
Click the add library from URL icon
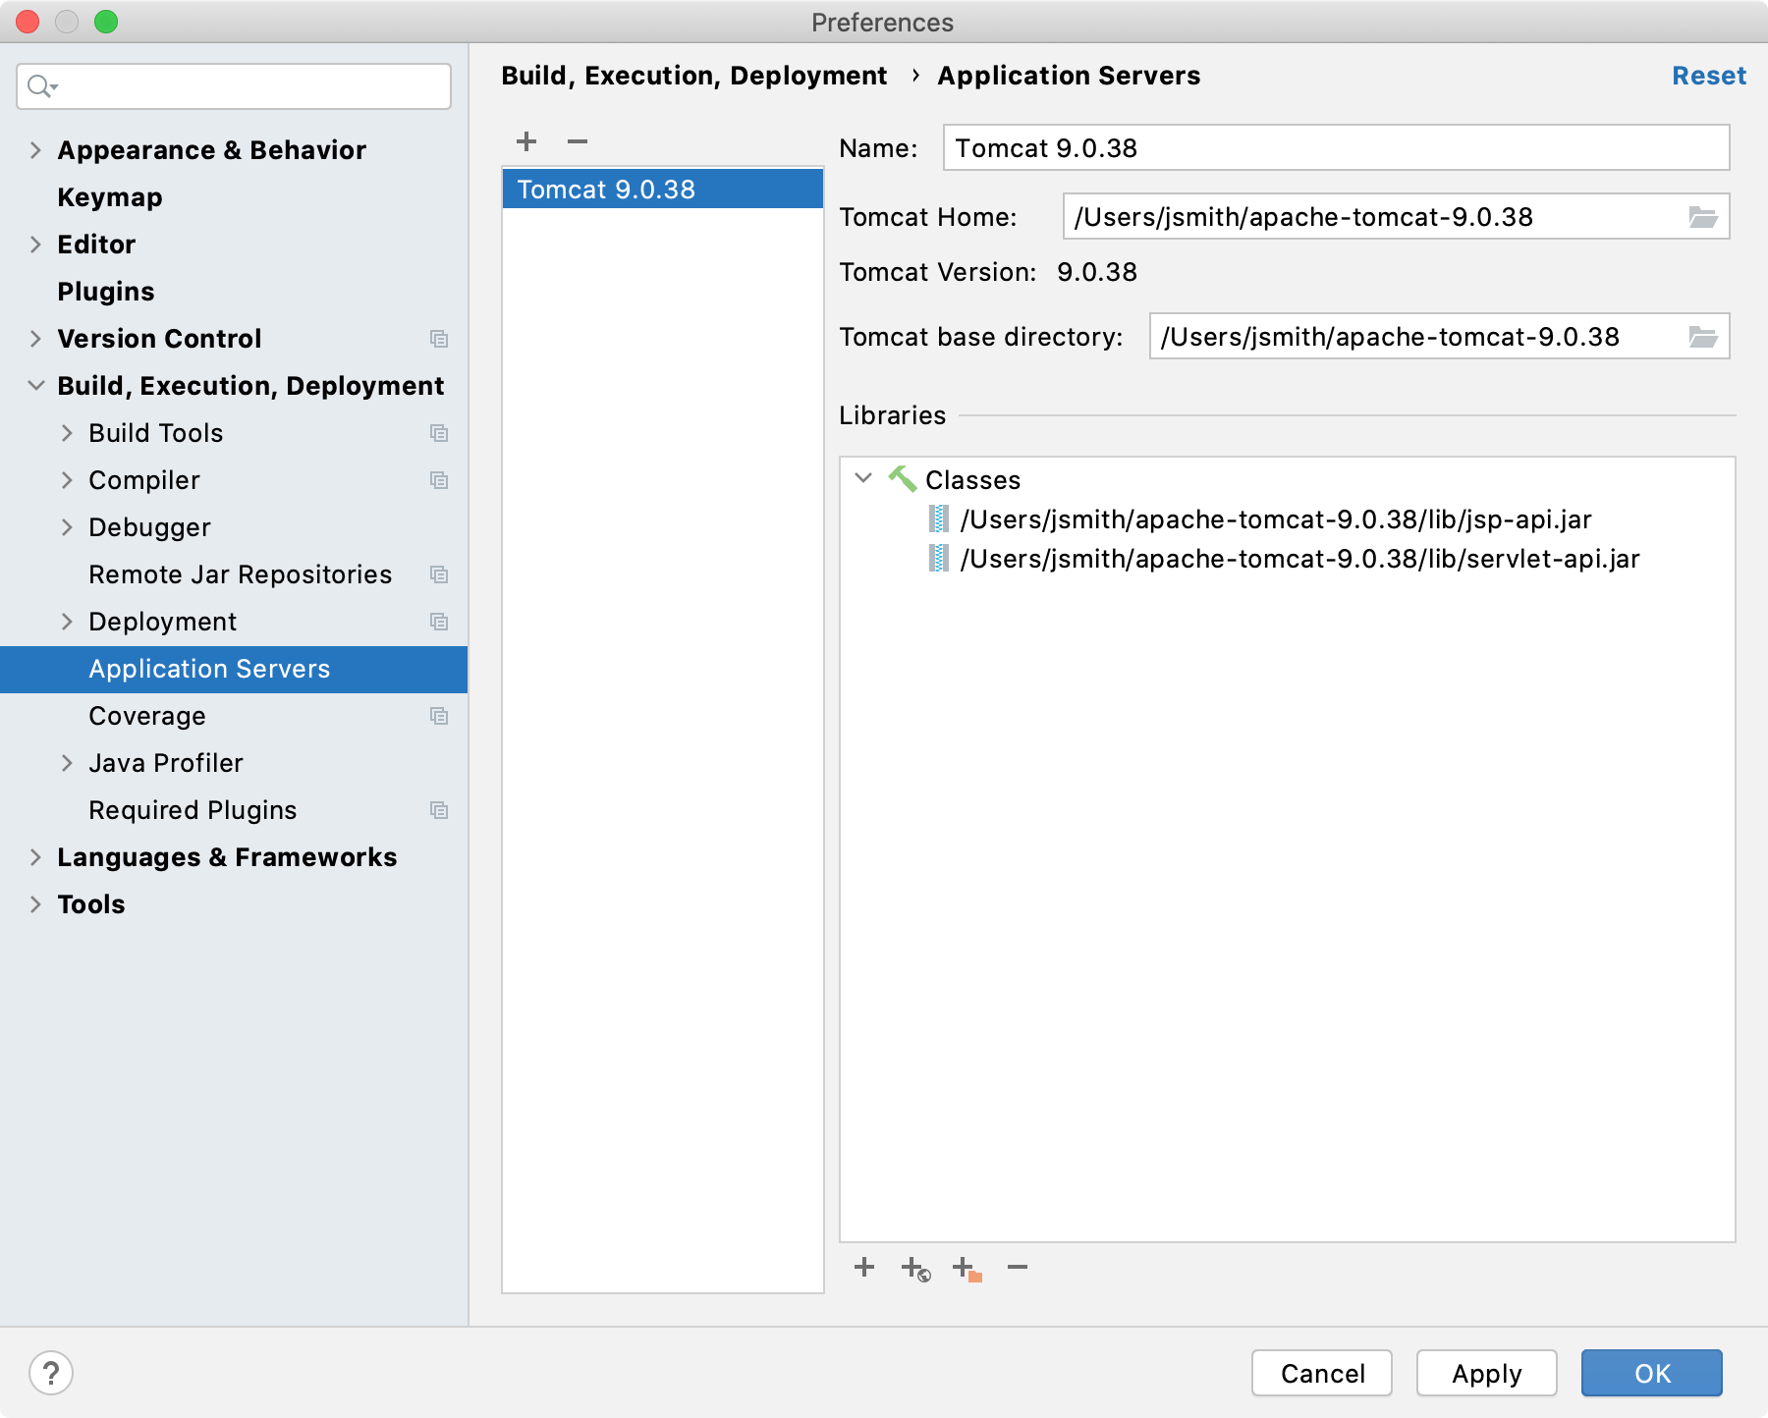pyautogui.click(x=915, y=1268)
